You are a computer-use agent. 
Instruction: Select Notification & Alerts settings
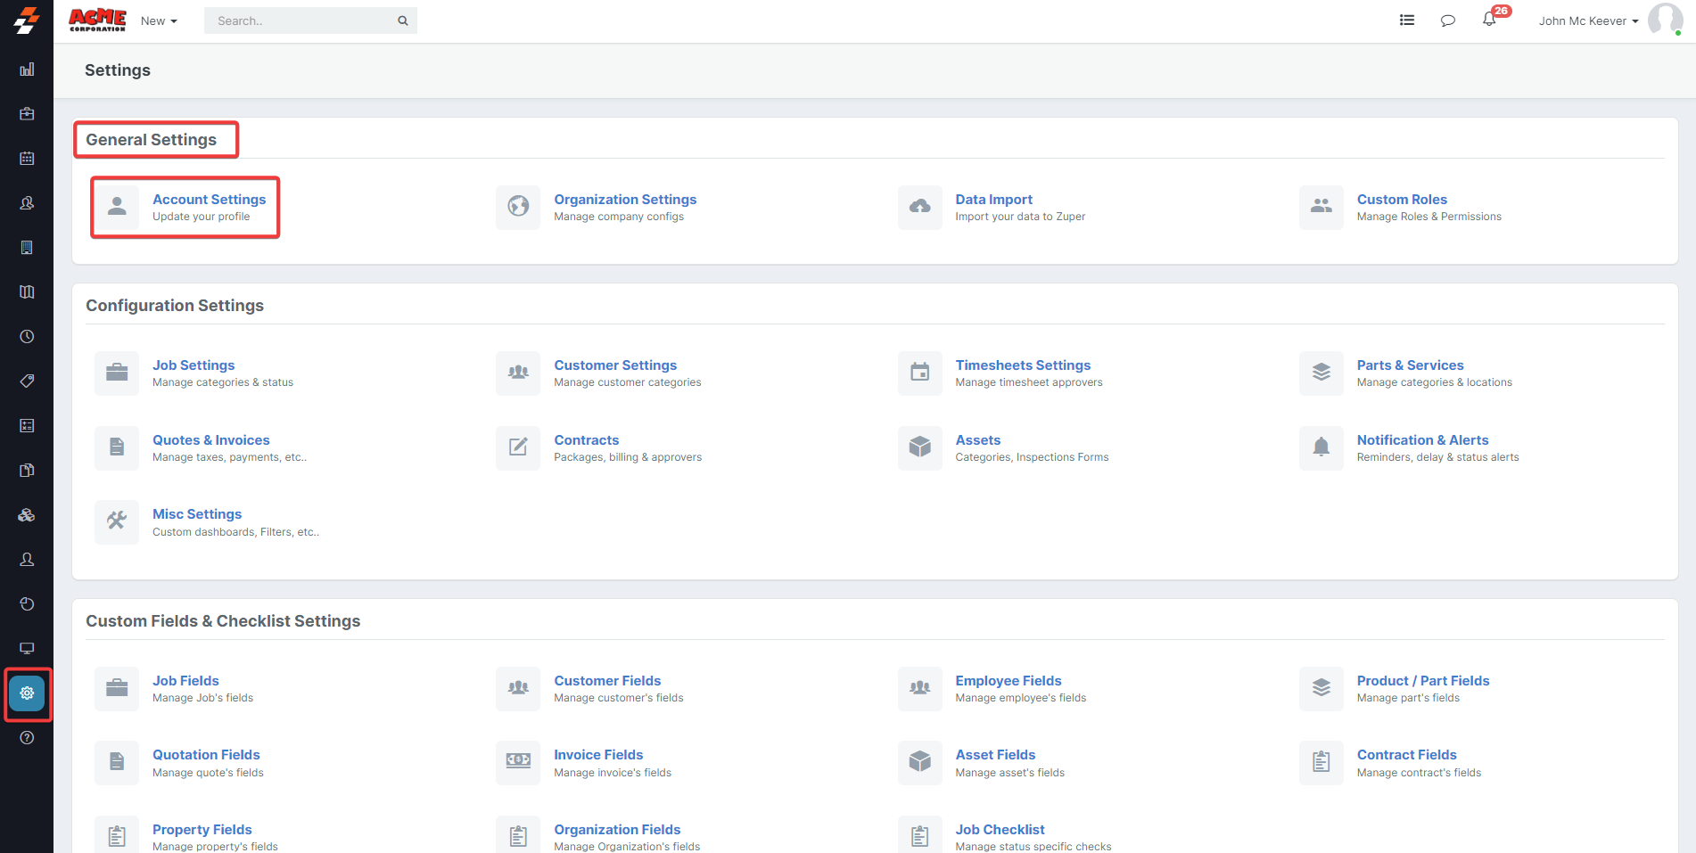pyautogui.click(x=1422, y=440)
